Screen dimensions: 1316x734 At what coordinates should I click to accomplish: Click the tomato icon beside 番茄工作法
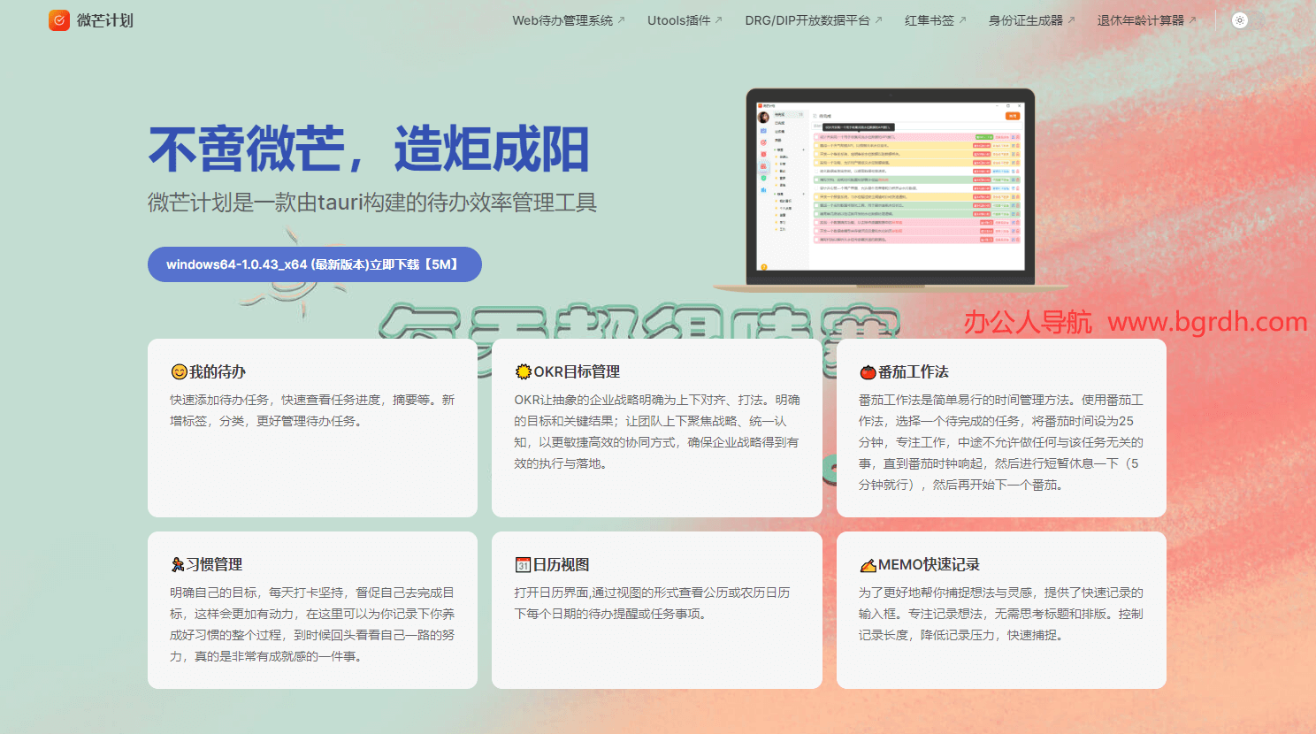(868, 372)
